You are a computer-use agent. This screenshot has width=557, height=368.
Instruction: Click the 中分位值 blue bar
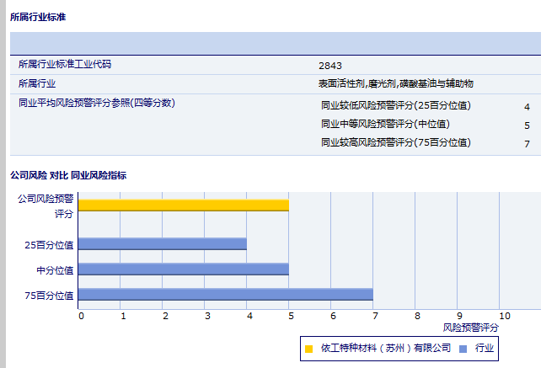[x=183, y=269]
